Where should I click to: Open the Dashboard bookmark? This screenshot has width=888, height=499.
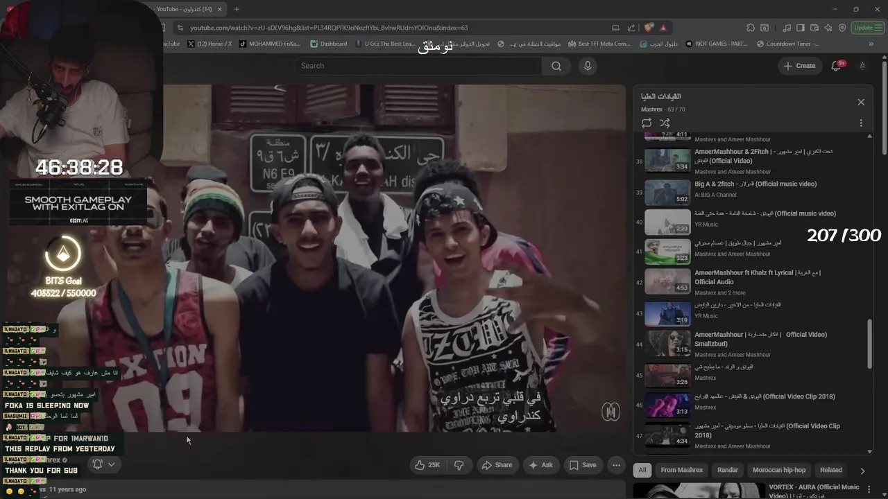[328, 44]
